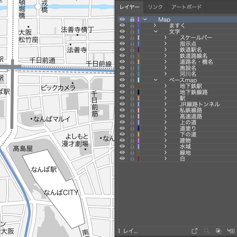Viewport: 237px width, 237px height.
Task: Toggle lock icon of ベースmap layer
Action: click(x=132, y=80)
